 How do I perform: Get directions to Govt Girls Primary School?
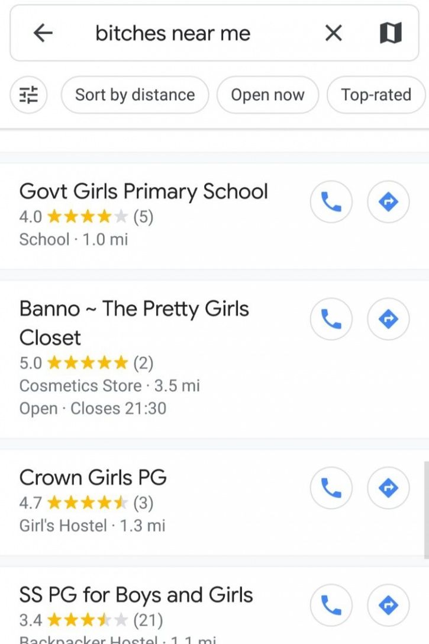(388, 201)
